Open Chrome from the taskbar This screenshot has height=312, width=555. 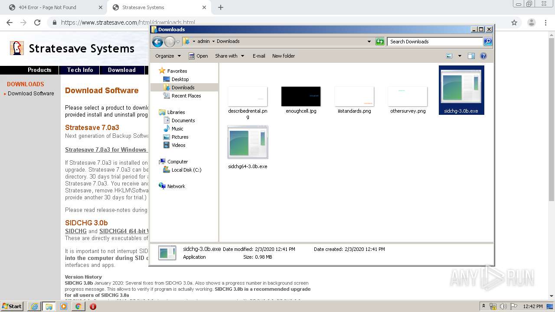point(78,306)
